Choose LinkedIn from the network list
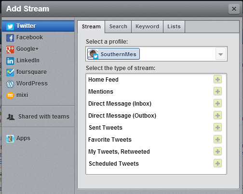 point(38,61)
